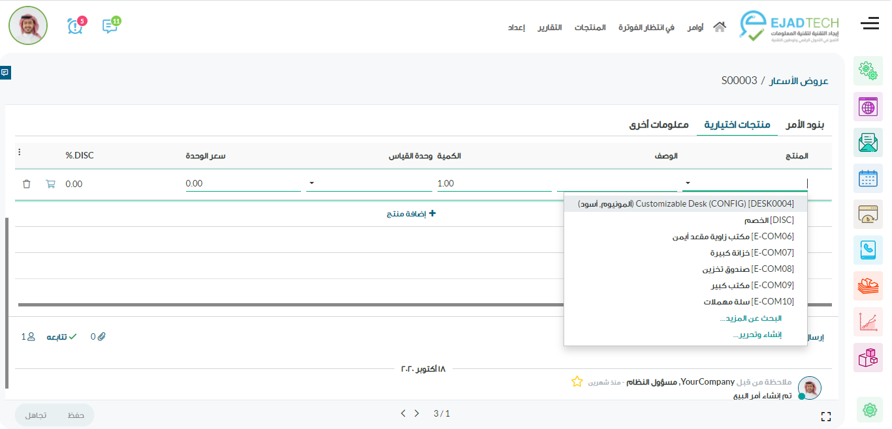The width and height of the screenshot is (892, 429).
Task: Expand the unit of measure dropdown
Action: [311, 184]
